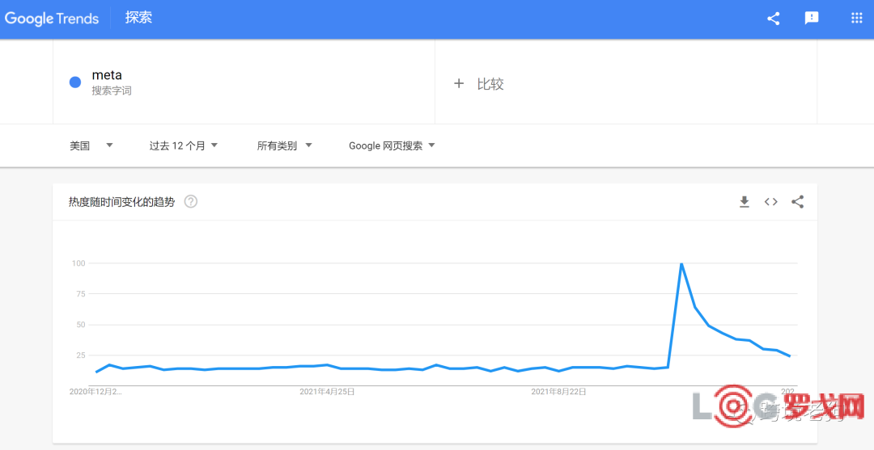Click the embed code icon

[x=771, y=202]
